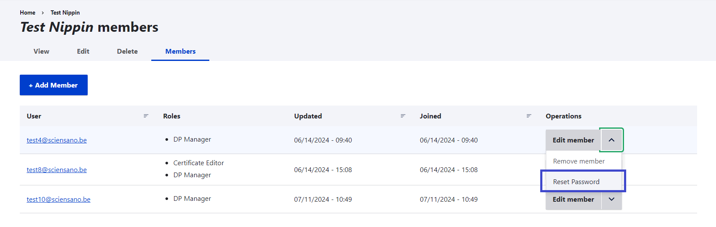Go to the Delete tab
716x227 pixels.
127,51
